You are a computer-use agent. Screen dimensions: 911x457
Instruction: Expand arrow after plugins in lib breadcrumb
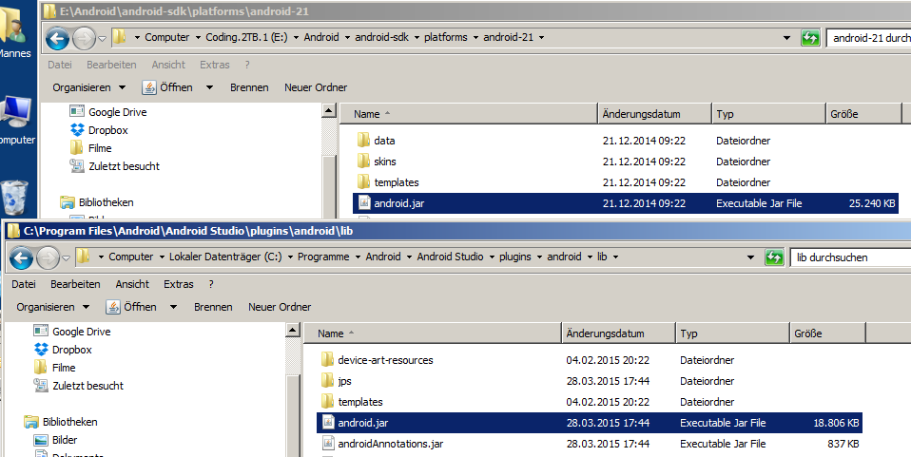pyautogui.click(x=539, y=257)
